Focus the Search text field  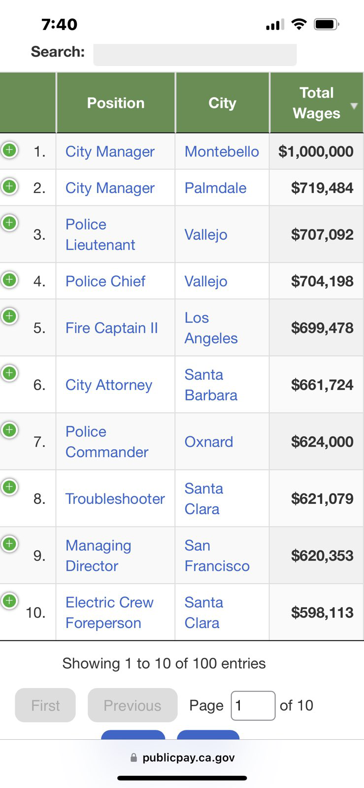195,54
